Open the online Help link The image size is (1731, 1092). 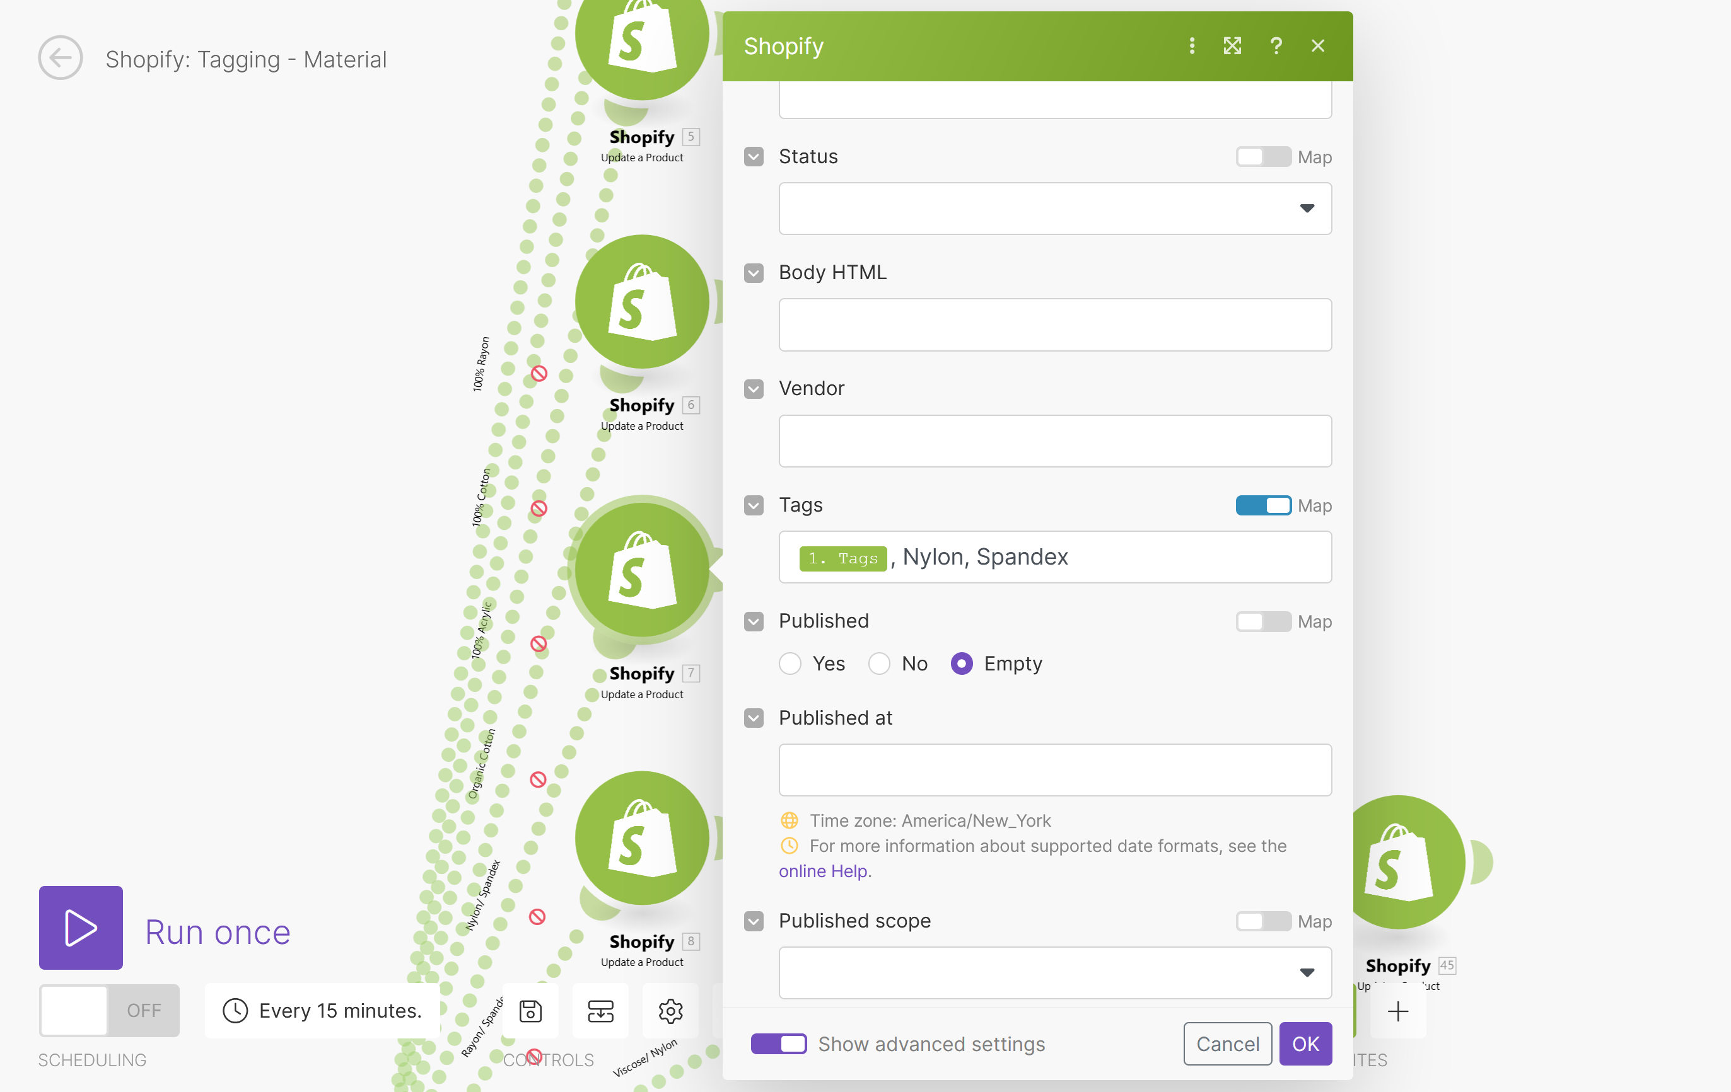click(823, 871)
